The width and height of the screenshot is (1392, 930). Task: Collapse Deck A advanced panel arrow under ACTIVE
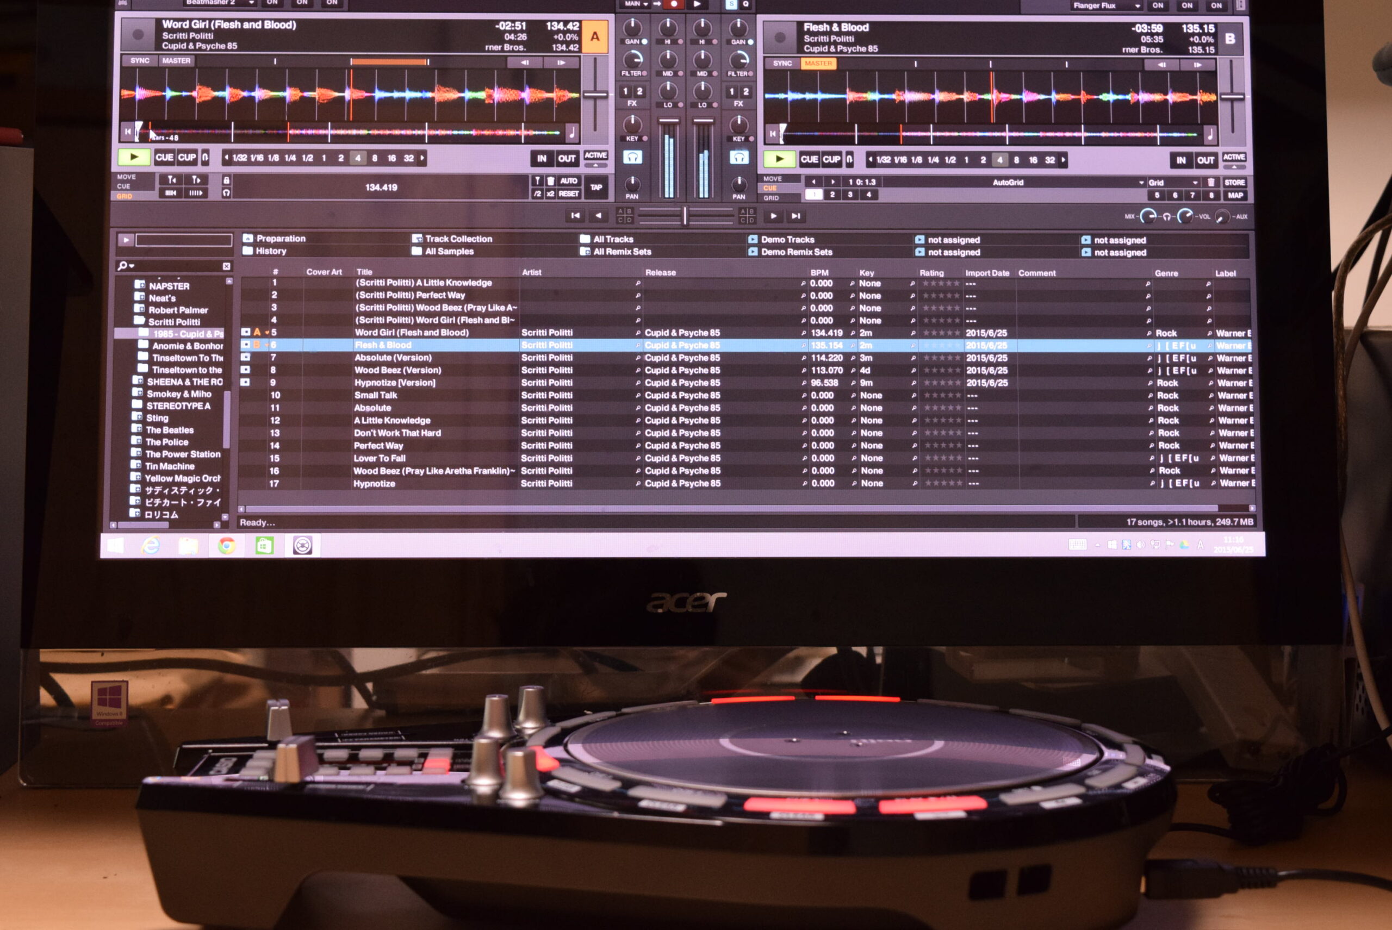click(x=596, y=165)
